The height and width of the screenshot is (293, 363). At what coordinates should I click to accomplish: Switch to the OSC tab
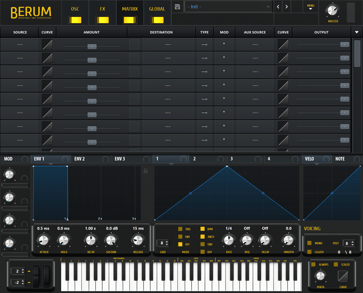pos(75,9)
